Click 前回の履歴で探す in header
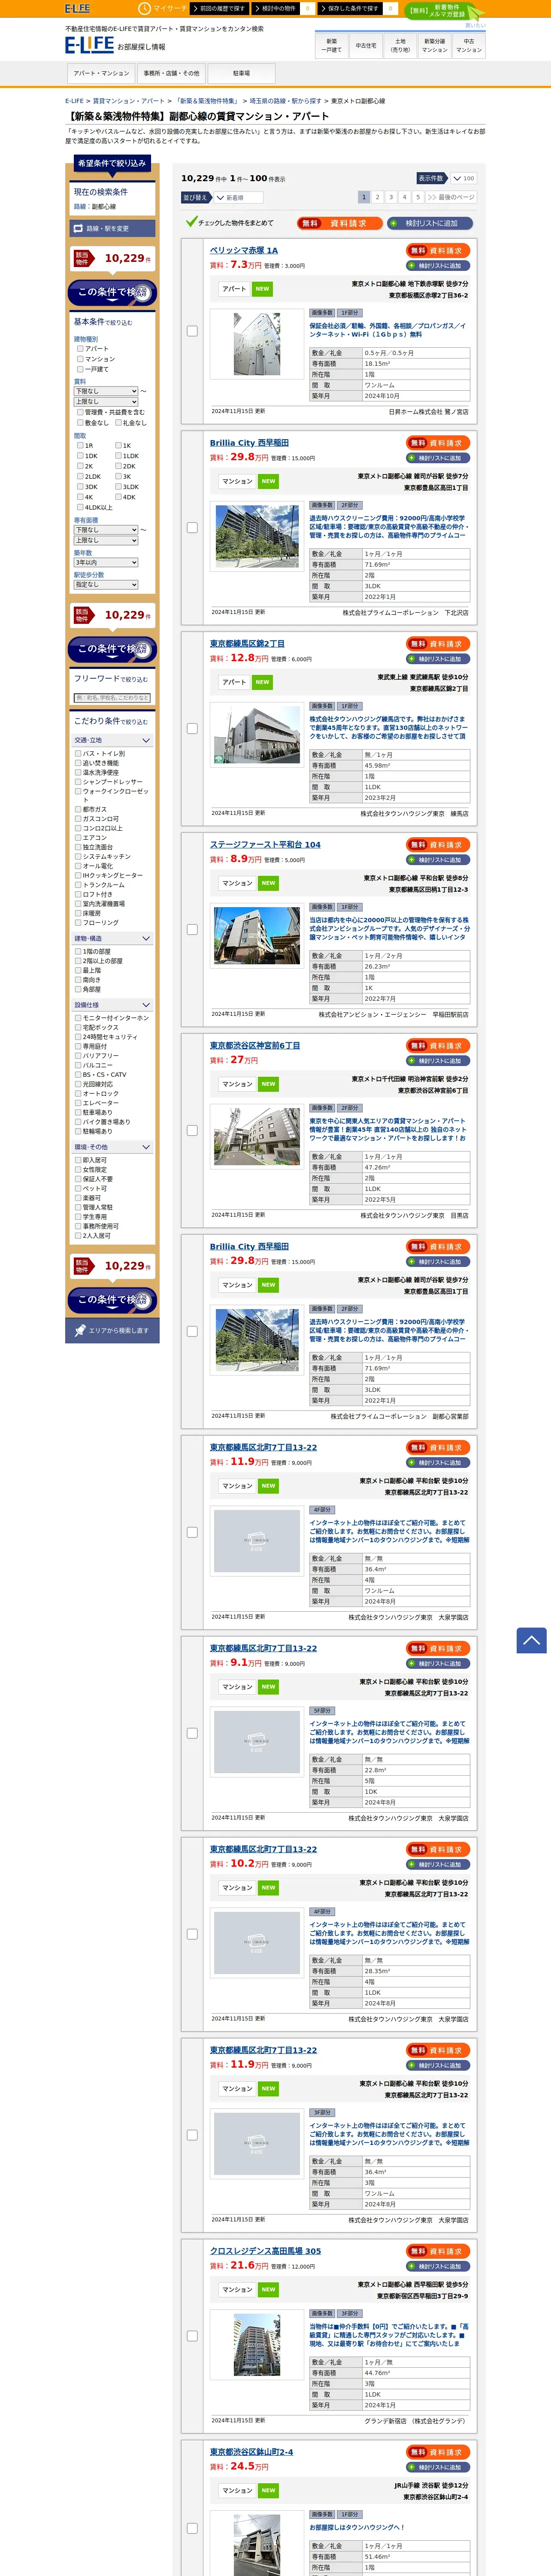Viewport: 551px width, 2576px height. click(x=221, y=8)
